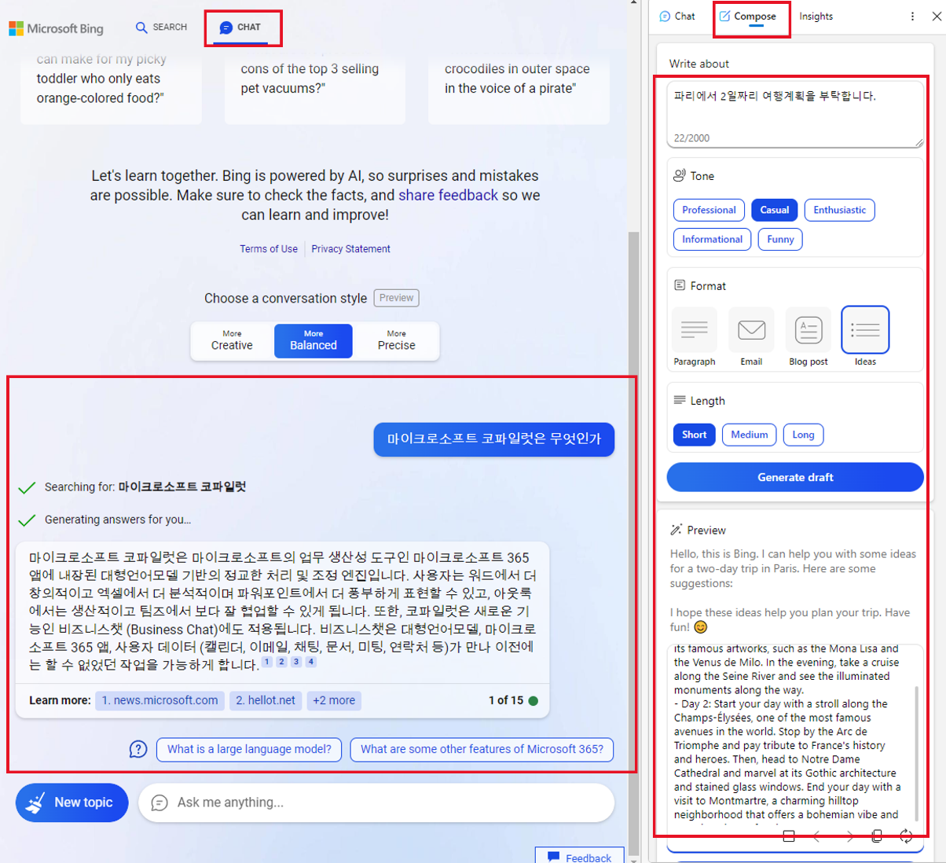Switch to the Insights tab

coord(816,17)
